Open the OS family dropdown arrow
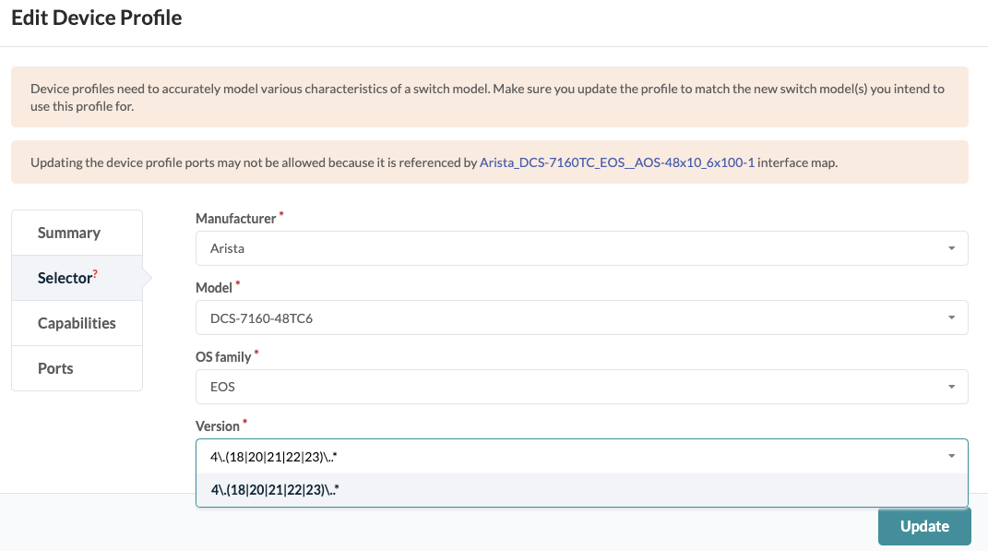988x551 pixels. [951, 386]
